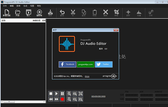The image size is (168, 107).
Task: Paste with the 粘贴 clipboard icon
Action: coord(95,13)
